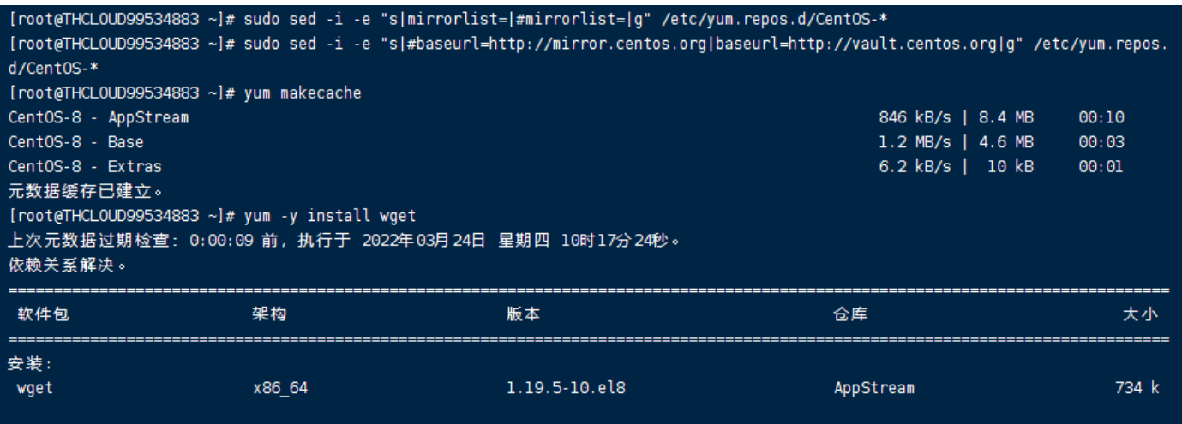The height and width of the screenshot is (424, 1182).
Task: Click the AppStream value in 仓库 column
Action: coord(874,390)
